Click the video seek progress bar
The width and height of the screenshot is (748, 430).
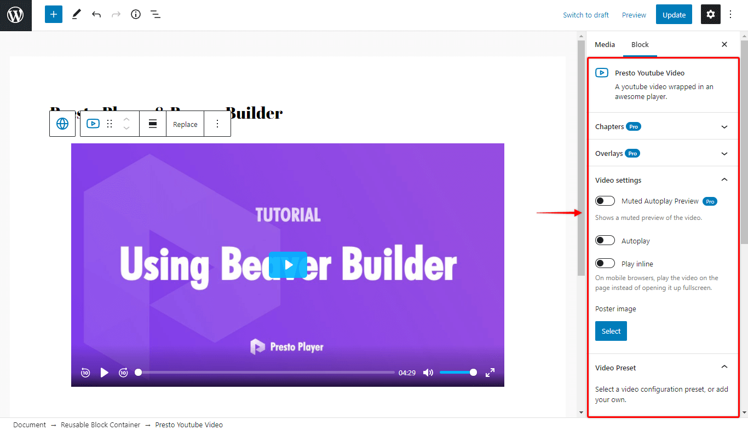coord(266,372)
